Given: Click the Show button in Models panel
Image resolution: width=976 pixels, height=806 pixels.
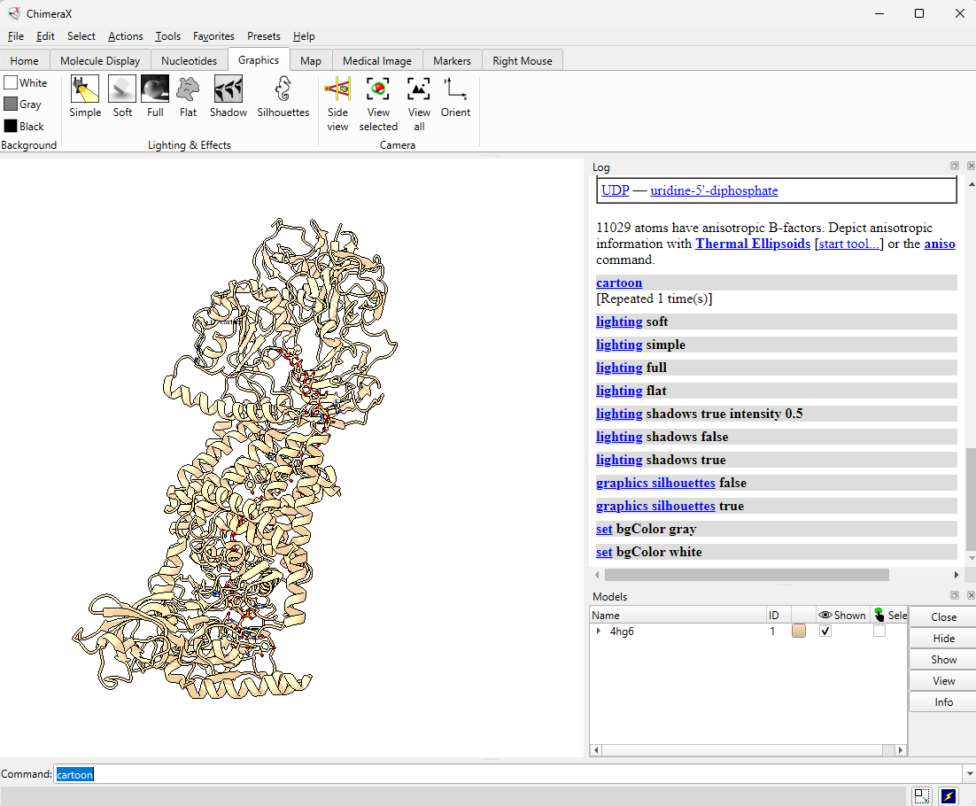Looking at the screenshot, I should 943,659.
